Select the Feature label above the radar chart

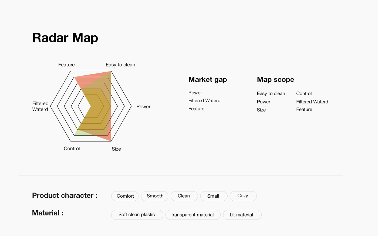coord(66,65)
